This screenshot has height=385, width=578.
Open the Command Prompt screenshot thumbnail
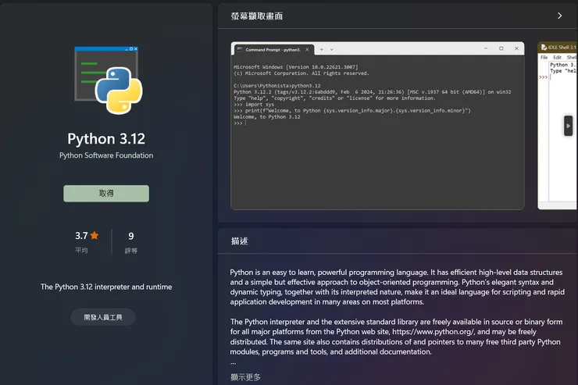[x=377, y=126]
